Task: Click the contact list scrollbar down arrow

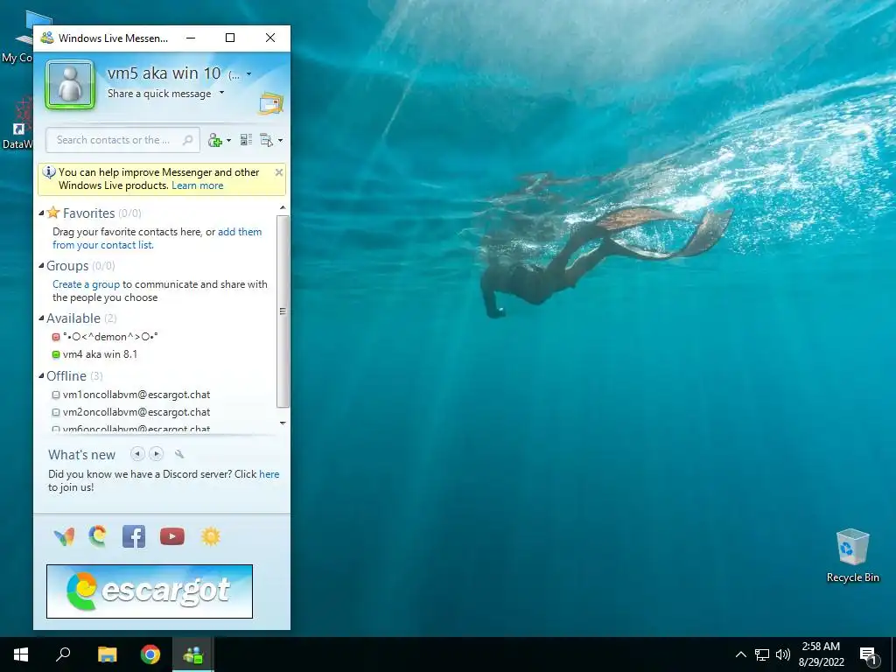Action: tap(283, 423)
